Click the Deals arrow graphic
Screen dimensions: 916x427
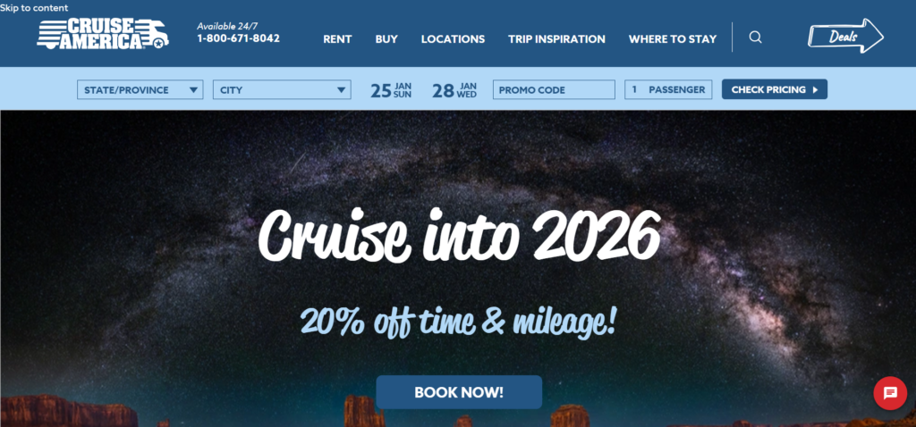click(x=845, y=36)
